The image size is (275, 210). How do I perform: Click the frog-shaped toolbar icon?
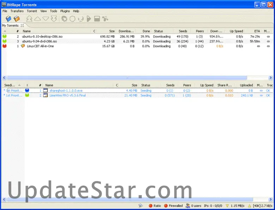pos(64,19)
